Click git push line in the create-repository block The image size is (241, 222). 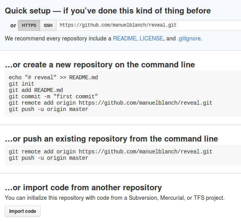(x=49, y=109)
